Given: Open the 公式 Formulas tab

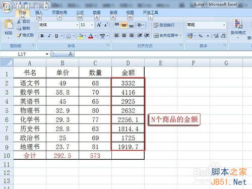Looking at the screenshot, I should tap(80, 13).
